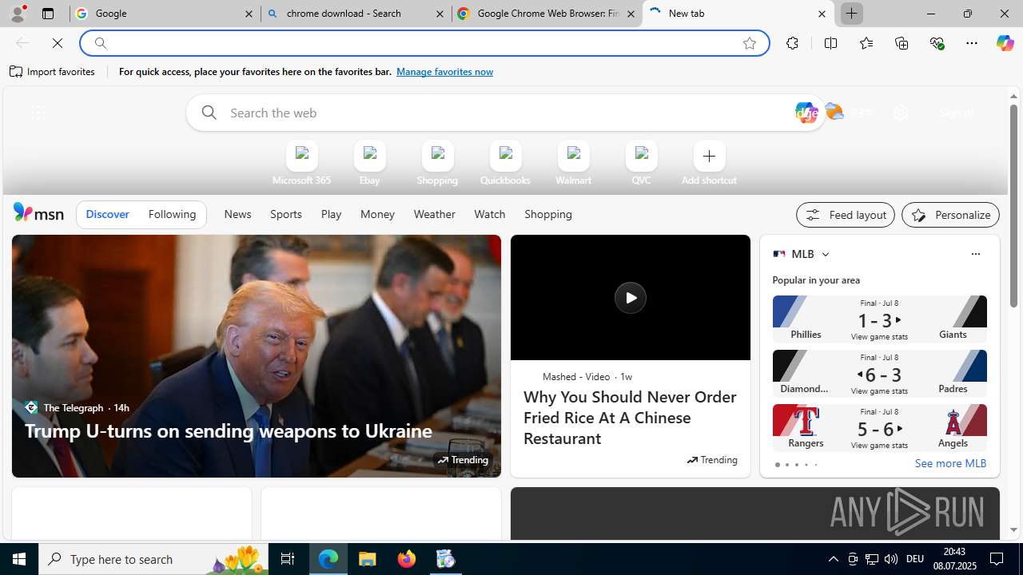Open the Ebay shortcut
Screen dimensions: 1023x575
pos(369,164)
